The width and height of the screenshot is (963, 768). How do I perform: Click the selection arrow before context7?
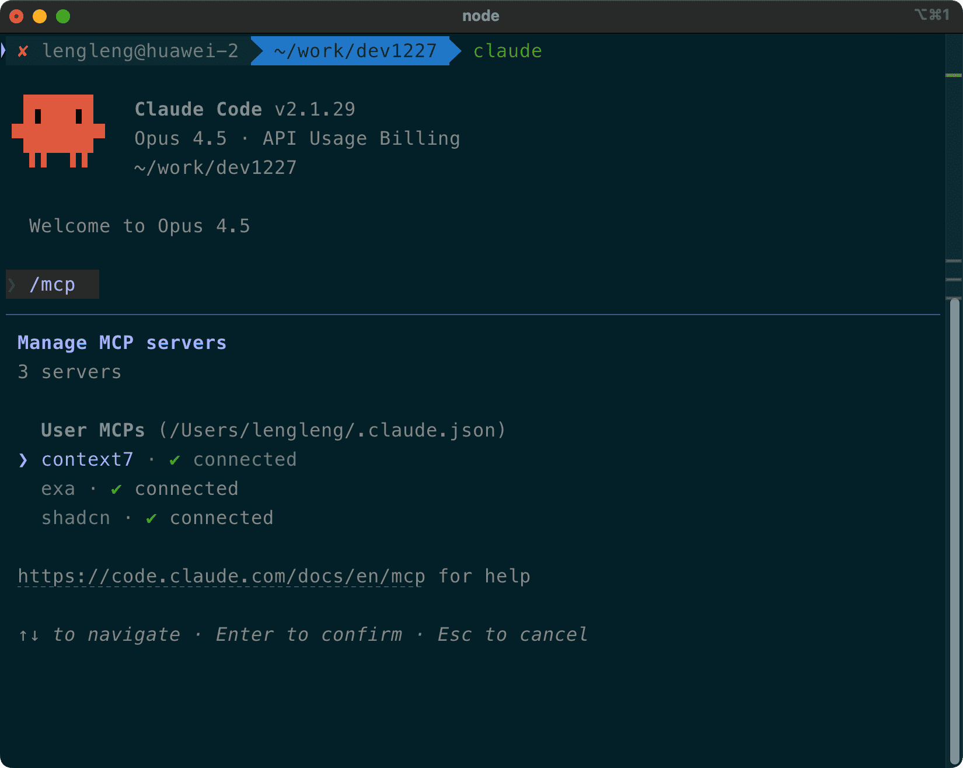[23, 460]
